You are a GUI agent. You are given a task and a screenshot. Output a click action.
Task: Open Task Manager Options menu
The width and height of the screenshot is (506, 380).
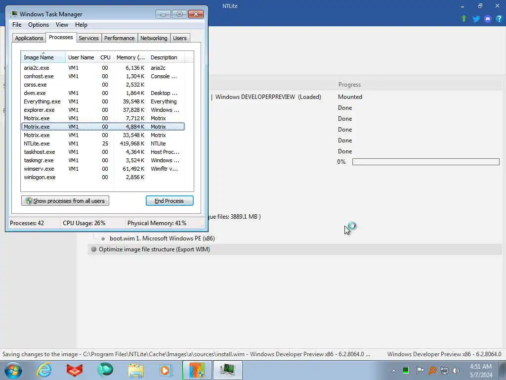39,25
